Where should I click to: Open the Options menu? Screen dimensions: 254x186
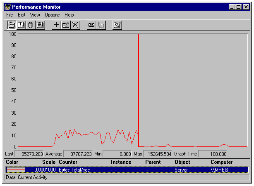click(52, 15)
